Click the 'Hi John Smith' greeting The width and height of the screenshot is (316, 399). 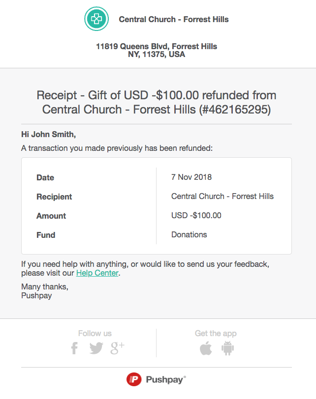pos(49,134)
